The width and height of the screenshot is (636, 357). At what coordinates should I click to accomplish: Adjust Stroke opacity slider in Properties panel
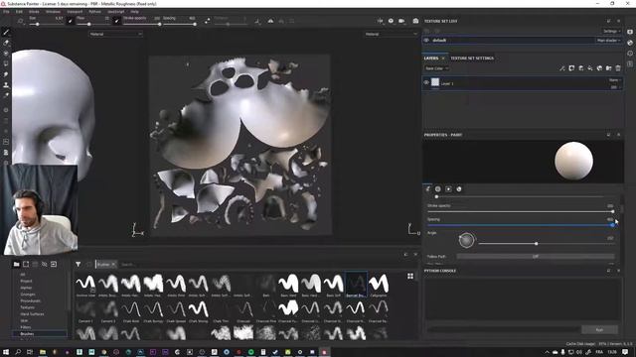tap(520, 211)
